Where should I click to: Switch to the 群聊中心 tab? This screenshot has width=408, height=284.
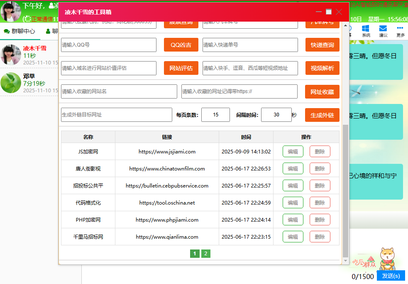pyautogui.click(x=19, y=31)
